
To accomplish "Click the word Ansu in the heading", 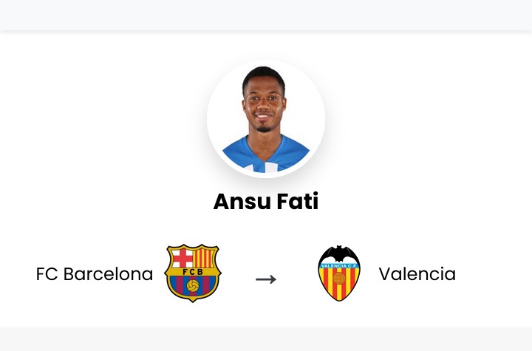I will click(x=242, y=201).
